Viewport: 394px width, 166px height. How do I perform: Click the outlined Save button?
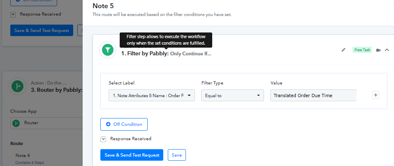[x=177, y=155]
